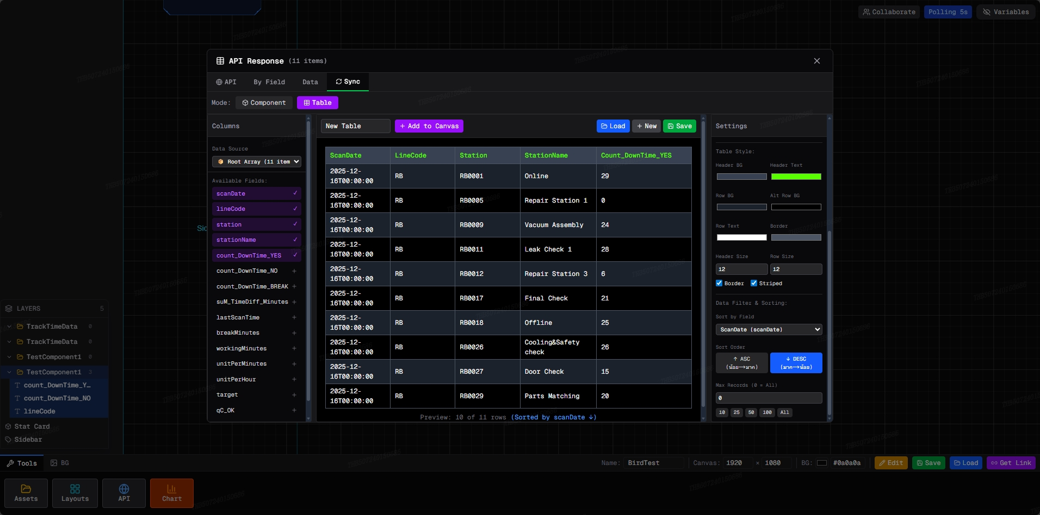Open API panel in bottom toolbar
The image size is (1040, 515).
pyautogui.click(x=124, y=493)
